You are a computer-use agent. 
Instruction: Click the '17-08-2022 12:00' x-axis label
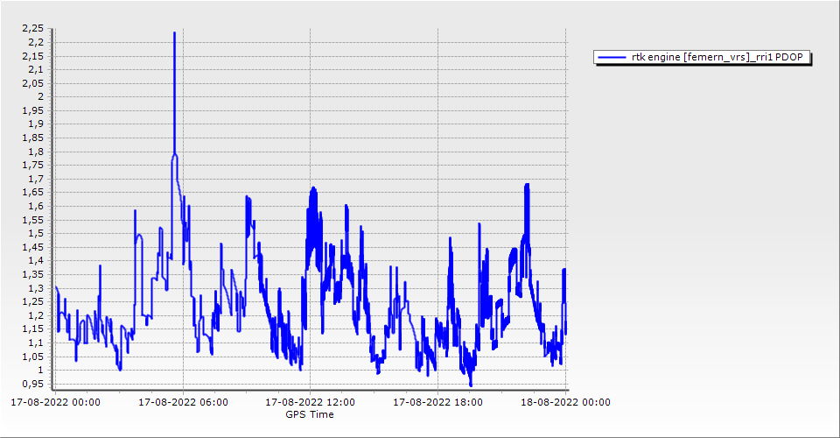click(311, 403)
